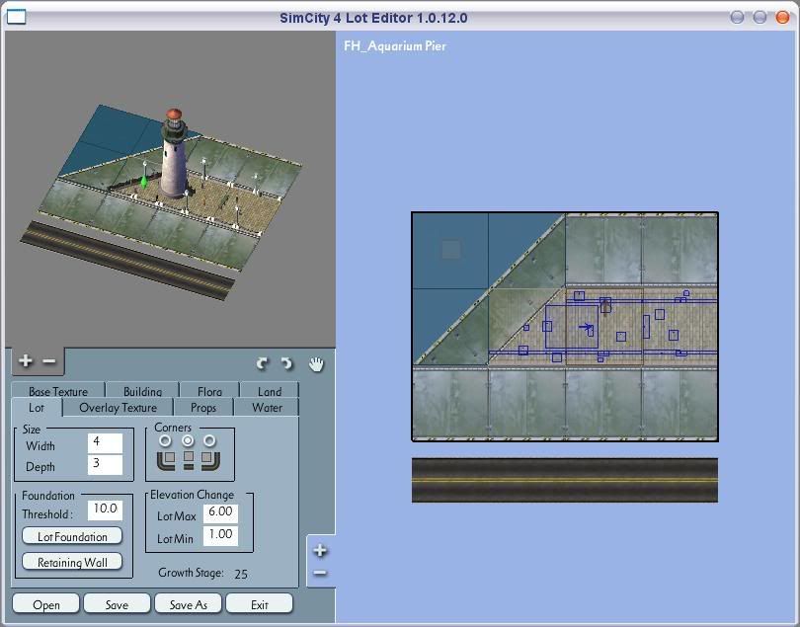Click the left corner shape icon

click(x=166, y=460)
